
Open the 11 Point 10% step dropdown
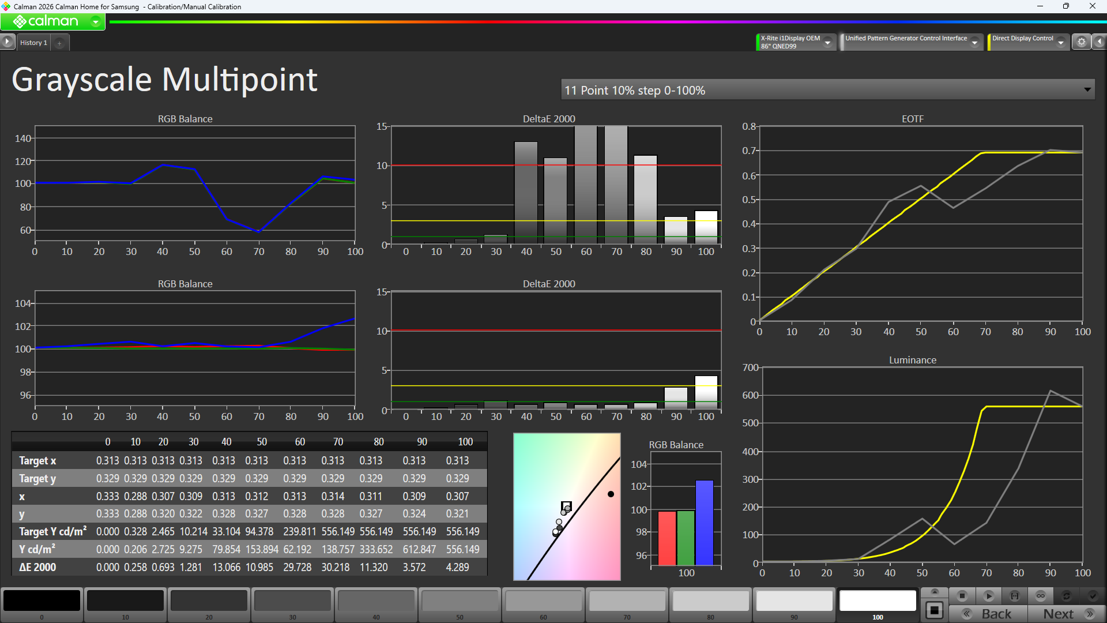827,90
